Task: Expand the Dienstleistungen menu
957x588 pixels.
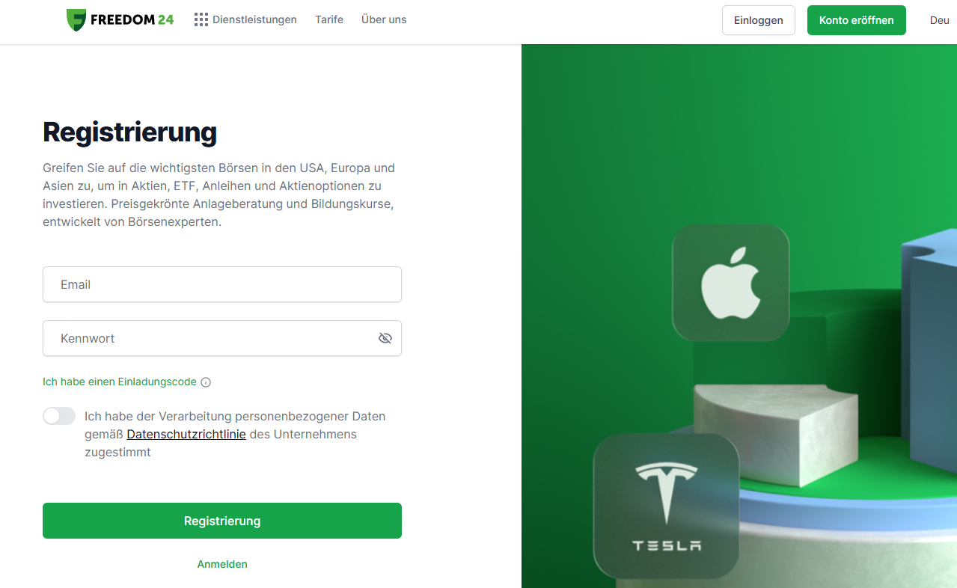Action: (254, 19)
